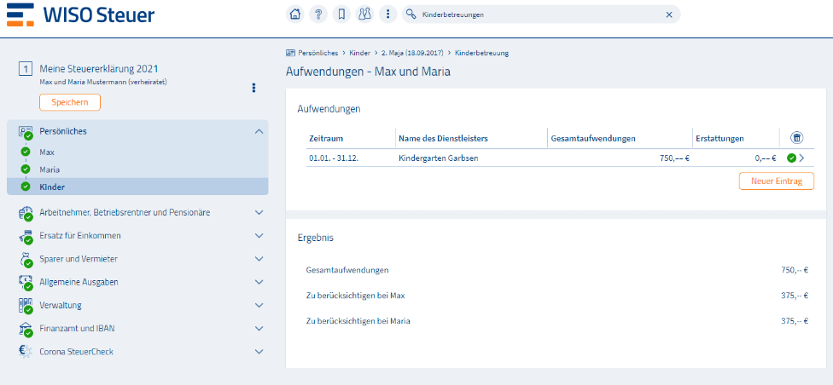The height and width of the screenshot is (385, 833).
Task: Open the home icon in top toolbar
Action: (294, 14)
